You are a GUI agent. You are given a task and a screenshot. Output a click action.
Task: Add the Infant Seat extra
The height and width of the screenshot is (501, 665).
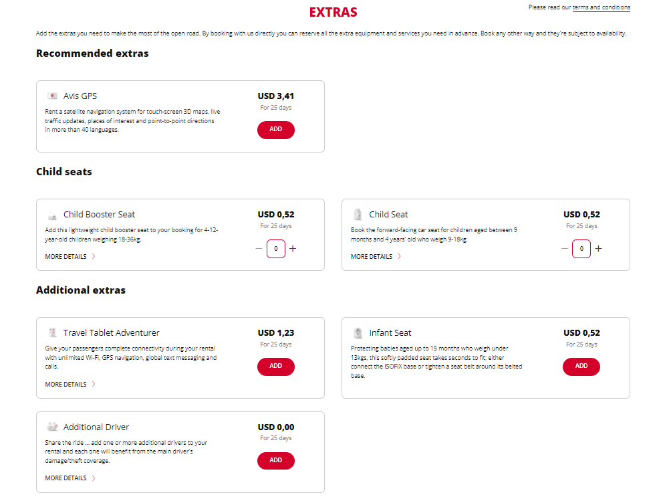(581, 367)
